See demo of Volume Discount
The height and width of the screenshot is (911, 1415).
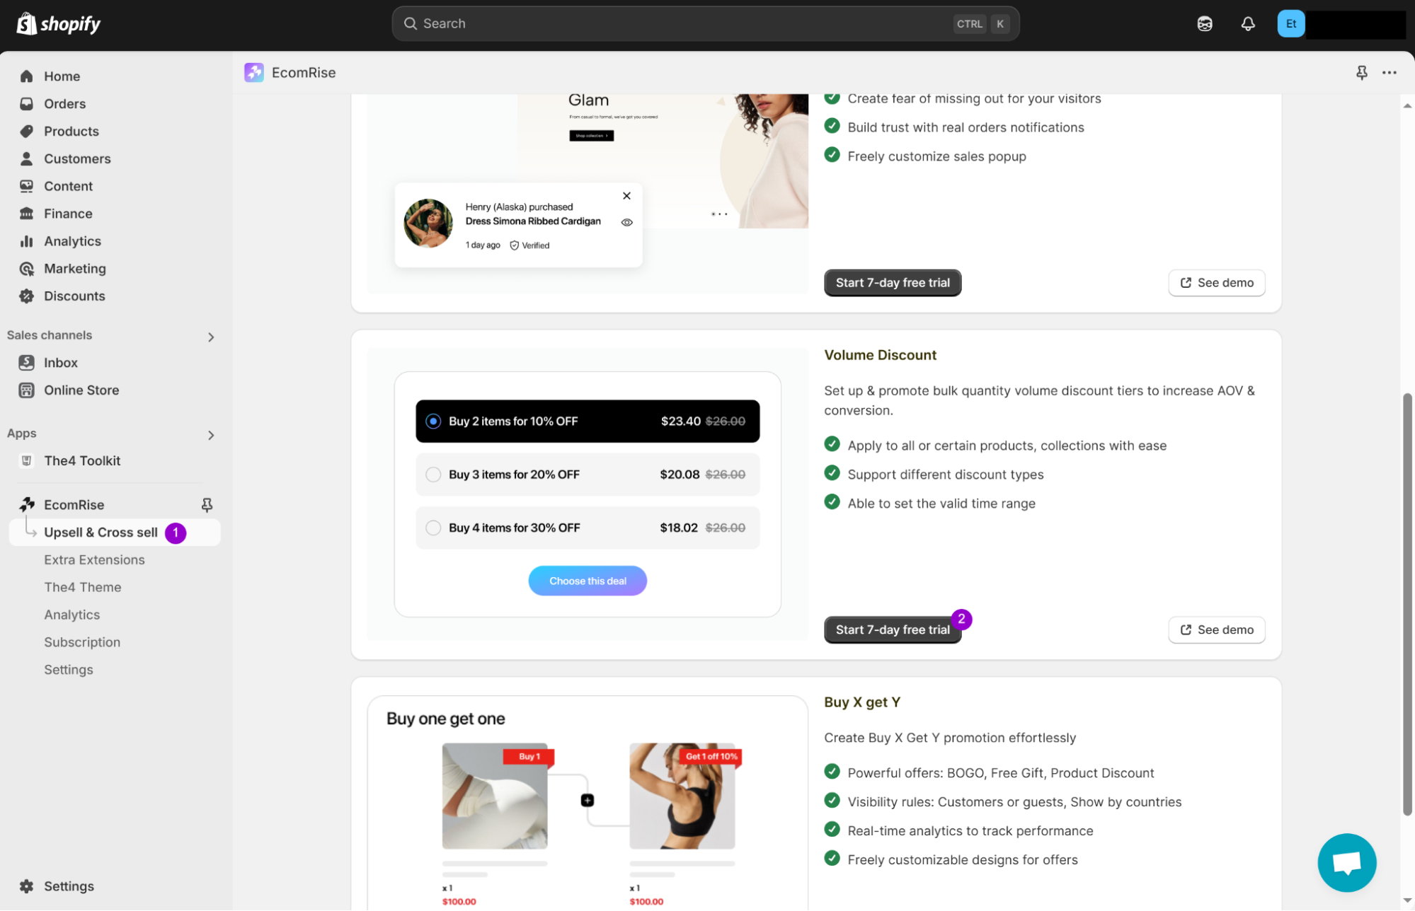[x=1217, y=630]
